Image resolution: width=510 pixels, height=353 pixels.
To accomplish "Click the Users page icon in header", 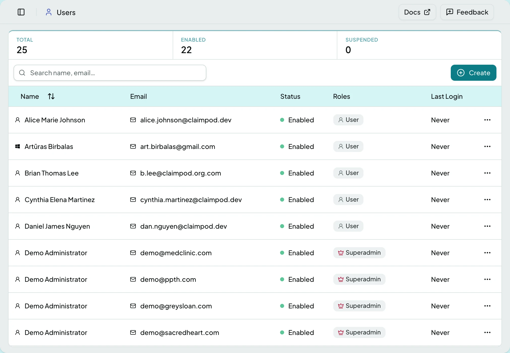I will pos(49,12).
